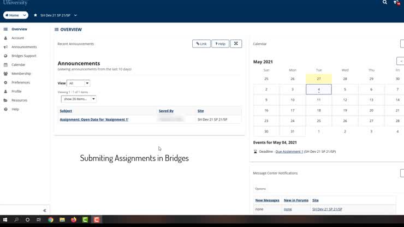The height and width of the screenshot is (227, 404).
Task: Open the green Camtasia taskbar icon
Action: (85, 220)
